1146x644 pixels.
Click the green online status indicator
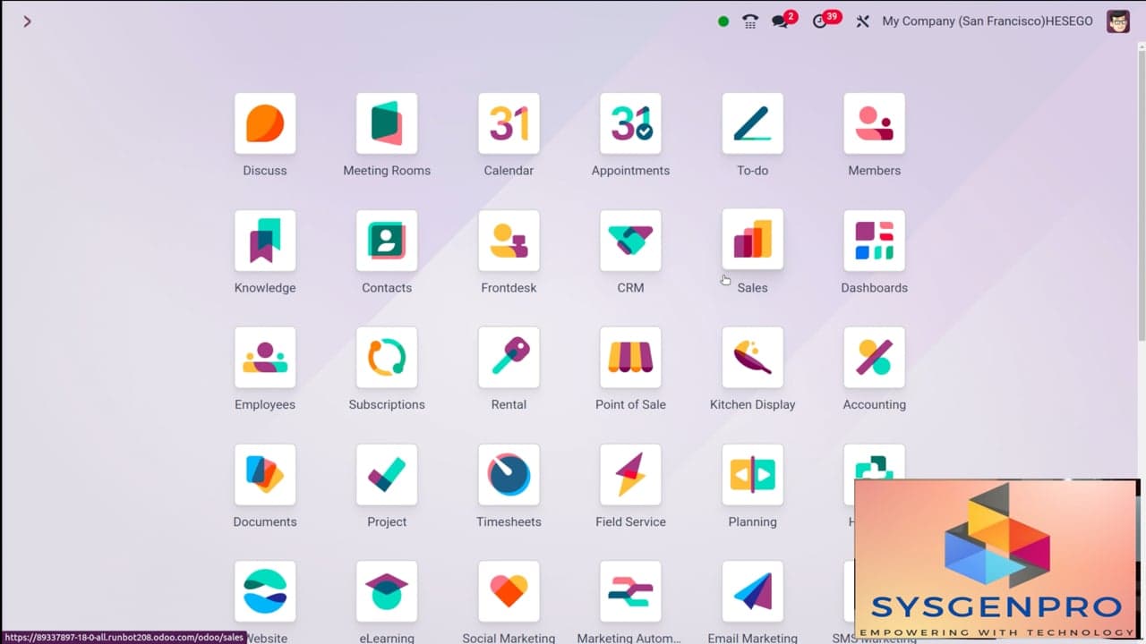tap(723, 21)
